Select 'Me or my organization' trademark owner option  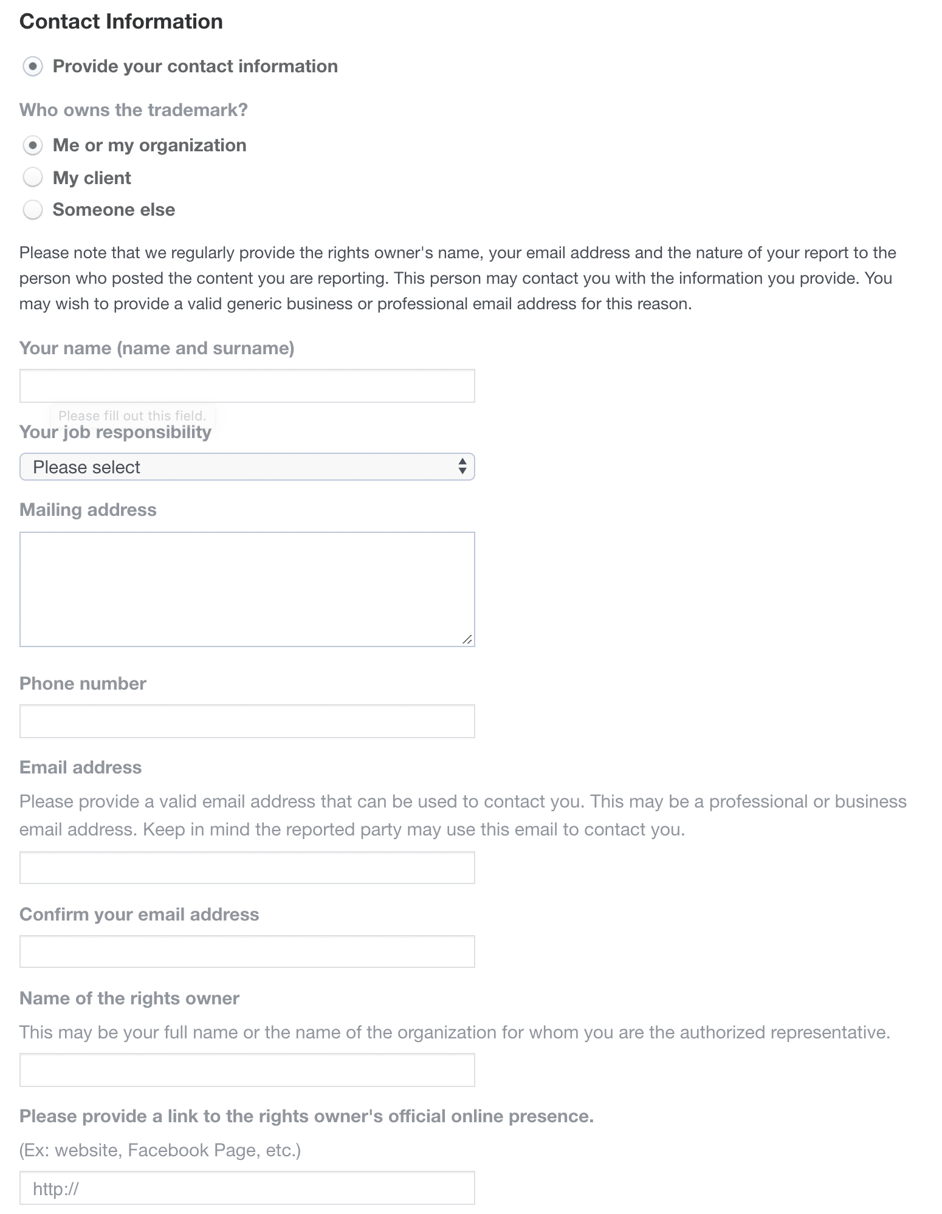click(33, 145)
